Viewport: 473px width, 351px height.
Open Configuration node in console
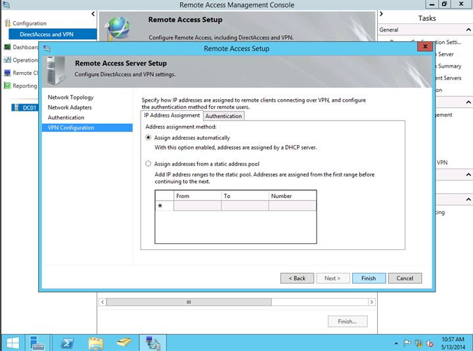[x=30, y=23]
